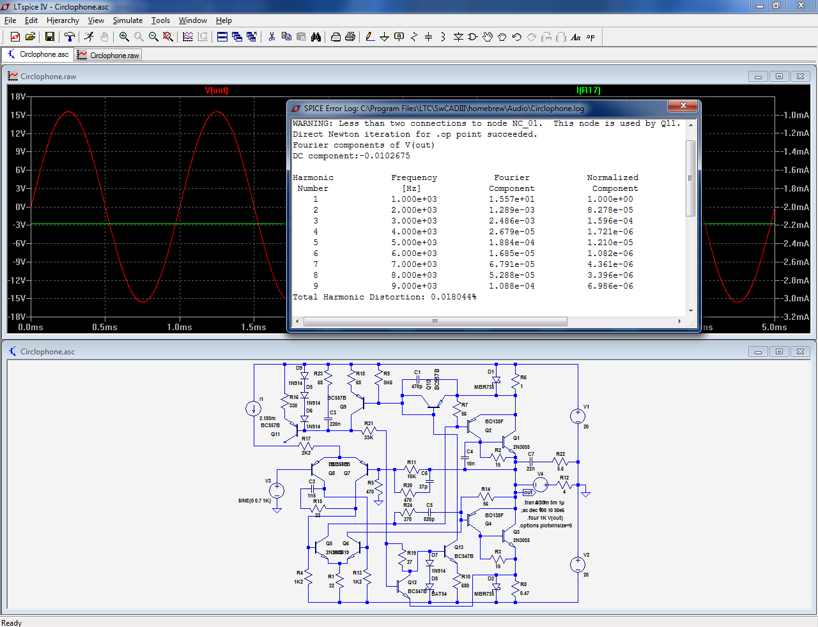The height and width of the screenshot is (627, 818).
Task: Place a Resistor from the toolbar
Action: (x=414, y=37)
